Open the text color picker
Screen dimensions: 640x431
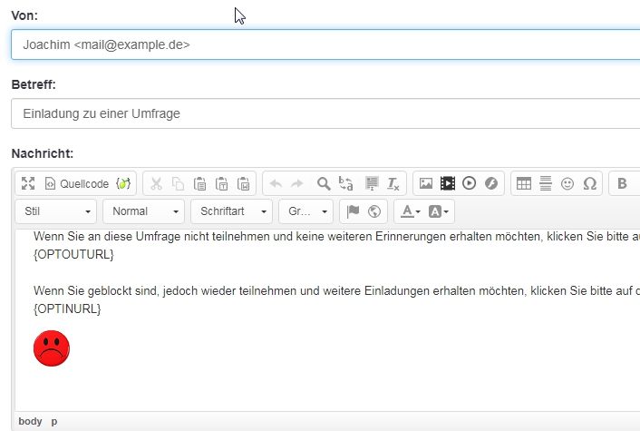tap(410, 211)
